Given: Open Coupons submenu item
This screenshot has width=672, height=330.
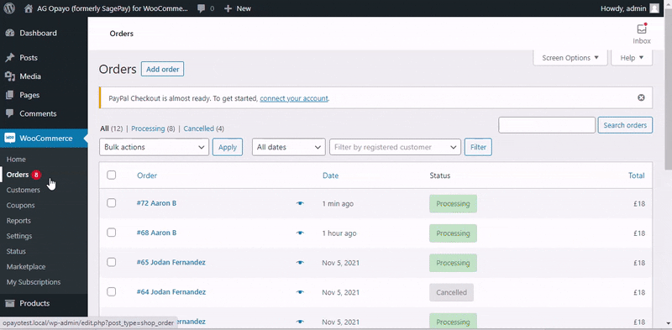Looking at the screenshot, I should click(20, 205).
